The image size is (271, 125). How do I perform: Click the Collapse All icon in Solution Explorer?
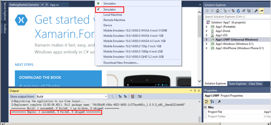pos(243,11)
